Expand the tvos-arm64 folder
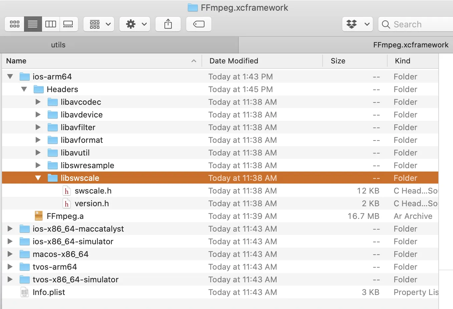The height and width of the screenshot is (309, 453). click(x=10, y=267)
